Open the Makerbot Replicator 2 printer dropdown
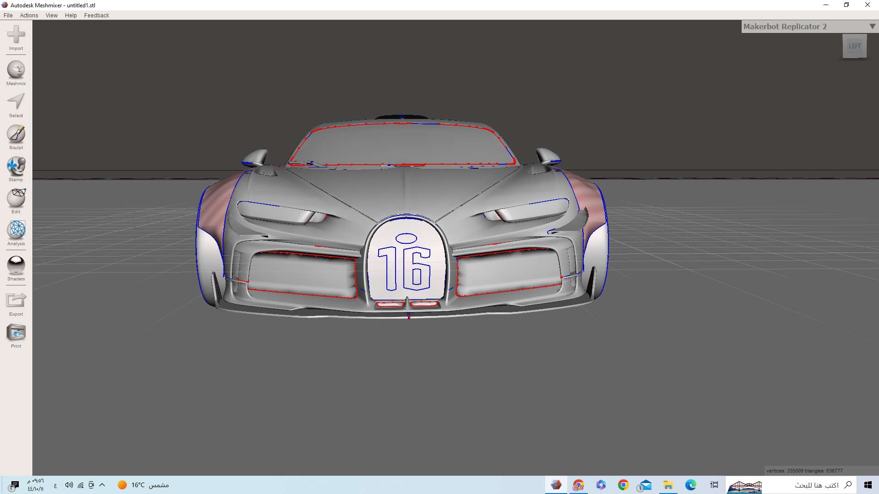Image resolution: width=879 pixels, height=494 pixels. (x=871, y=27)
